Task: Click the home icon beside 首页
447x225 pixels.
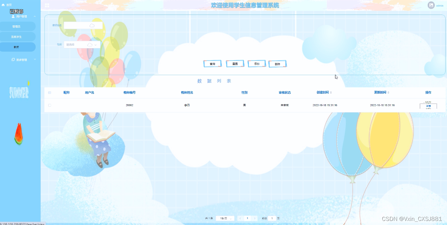Action: click(x=3, y=5)
